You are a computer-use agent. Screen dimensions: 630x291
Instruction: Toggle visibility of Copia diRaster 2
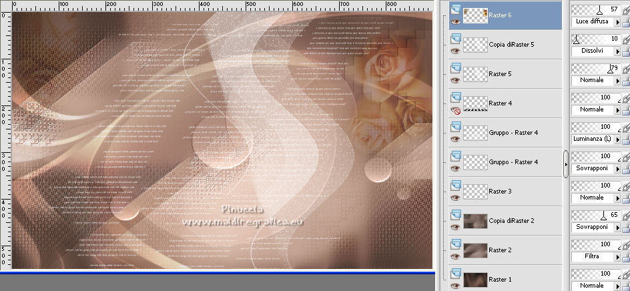click(x=455, y=228)
